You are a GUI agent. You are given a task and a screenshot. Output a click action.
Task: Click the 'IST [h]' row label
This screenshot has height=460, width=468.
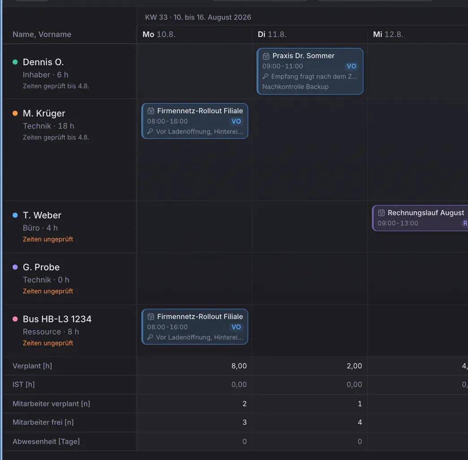(24, 384)
